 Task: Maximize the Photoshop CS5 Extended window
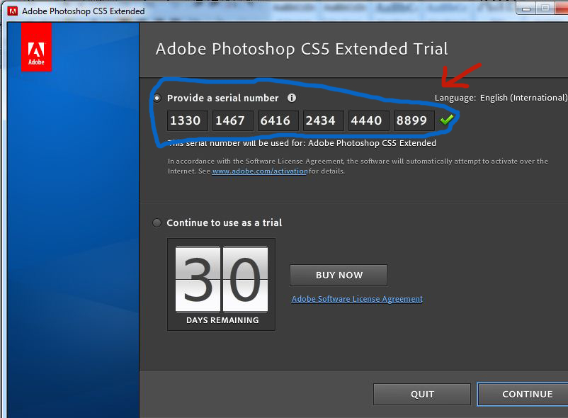(545, 8)
